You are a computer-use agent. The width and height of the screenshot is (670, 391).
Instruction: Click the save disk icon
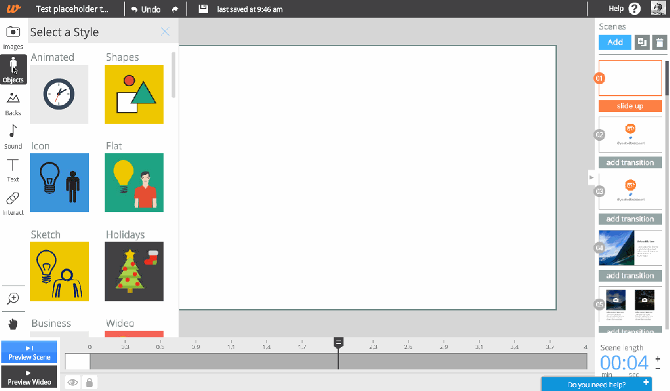tap(203, 9)
